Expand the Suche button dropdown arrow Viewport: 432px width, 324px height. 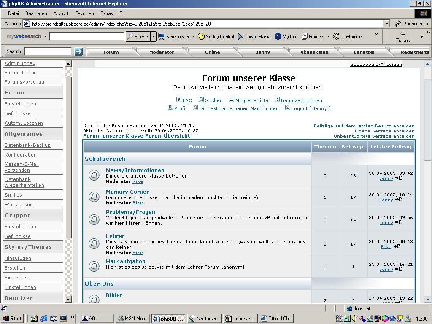154,36
